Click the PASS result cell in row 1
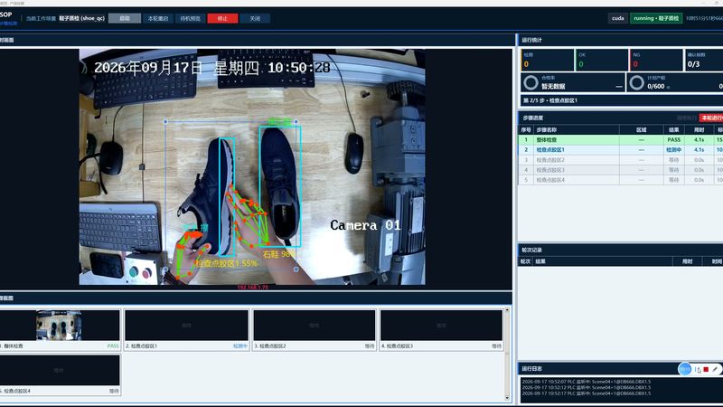Viewport: 723px width, 407px height. coord(673,139)
